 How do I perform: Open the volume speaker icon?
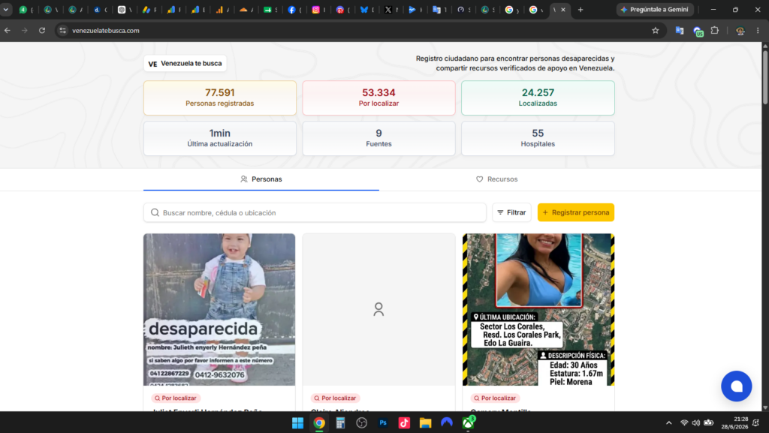coord(696,422)
